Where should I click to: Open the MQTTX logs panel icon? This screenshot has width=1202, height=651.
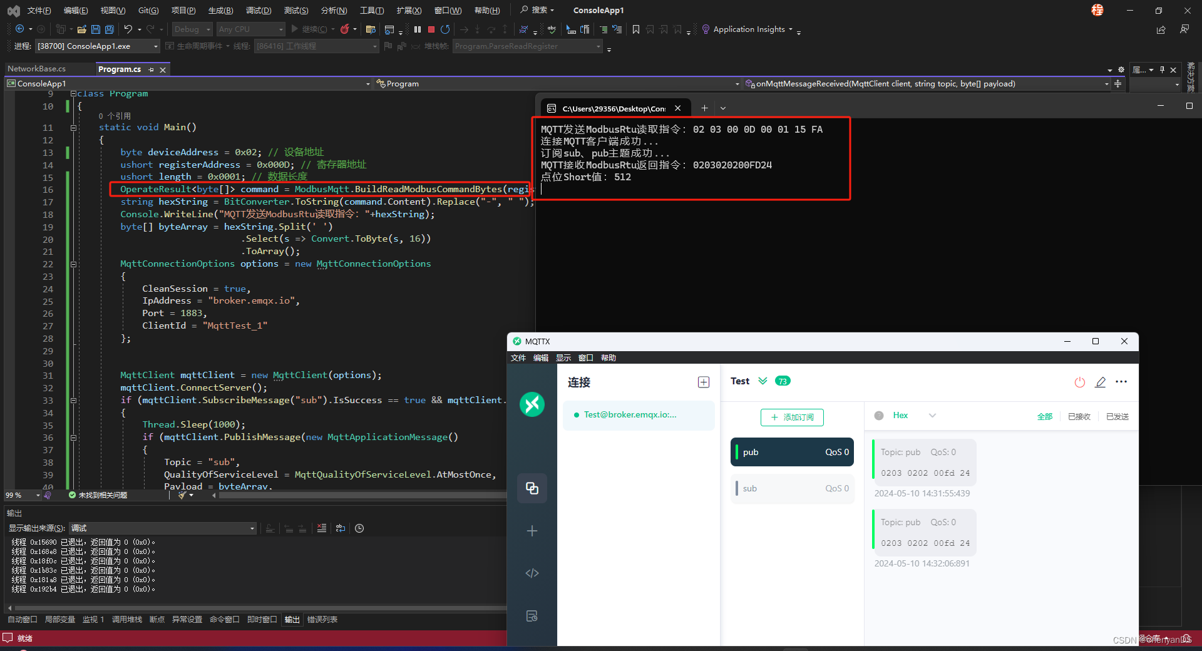[x=532, y=616]
